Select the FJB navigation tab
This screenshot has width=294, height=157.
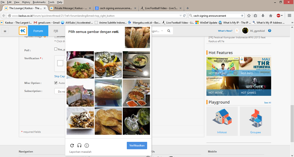click(56, 31)
